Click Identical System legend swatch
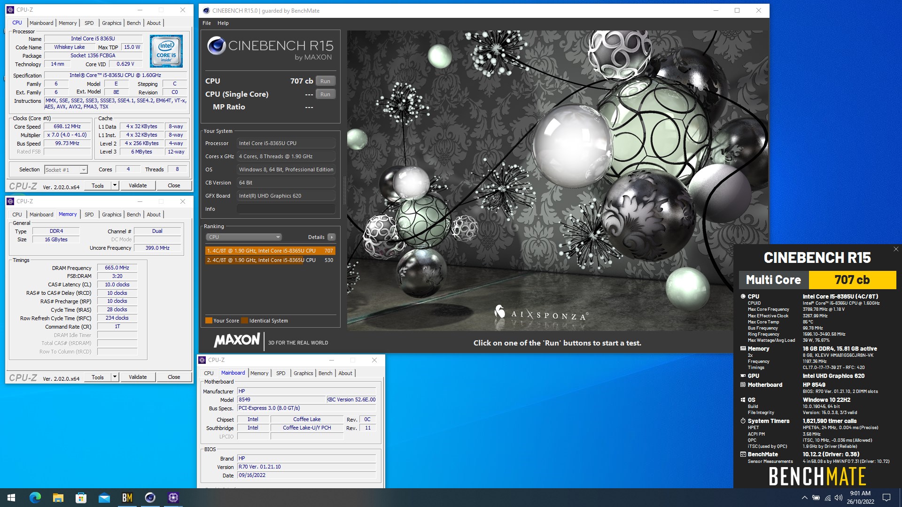Viewport: 902px width, 507px height. (244, 321)
